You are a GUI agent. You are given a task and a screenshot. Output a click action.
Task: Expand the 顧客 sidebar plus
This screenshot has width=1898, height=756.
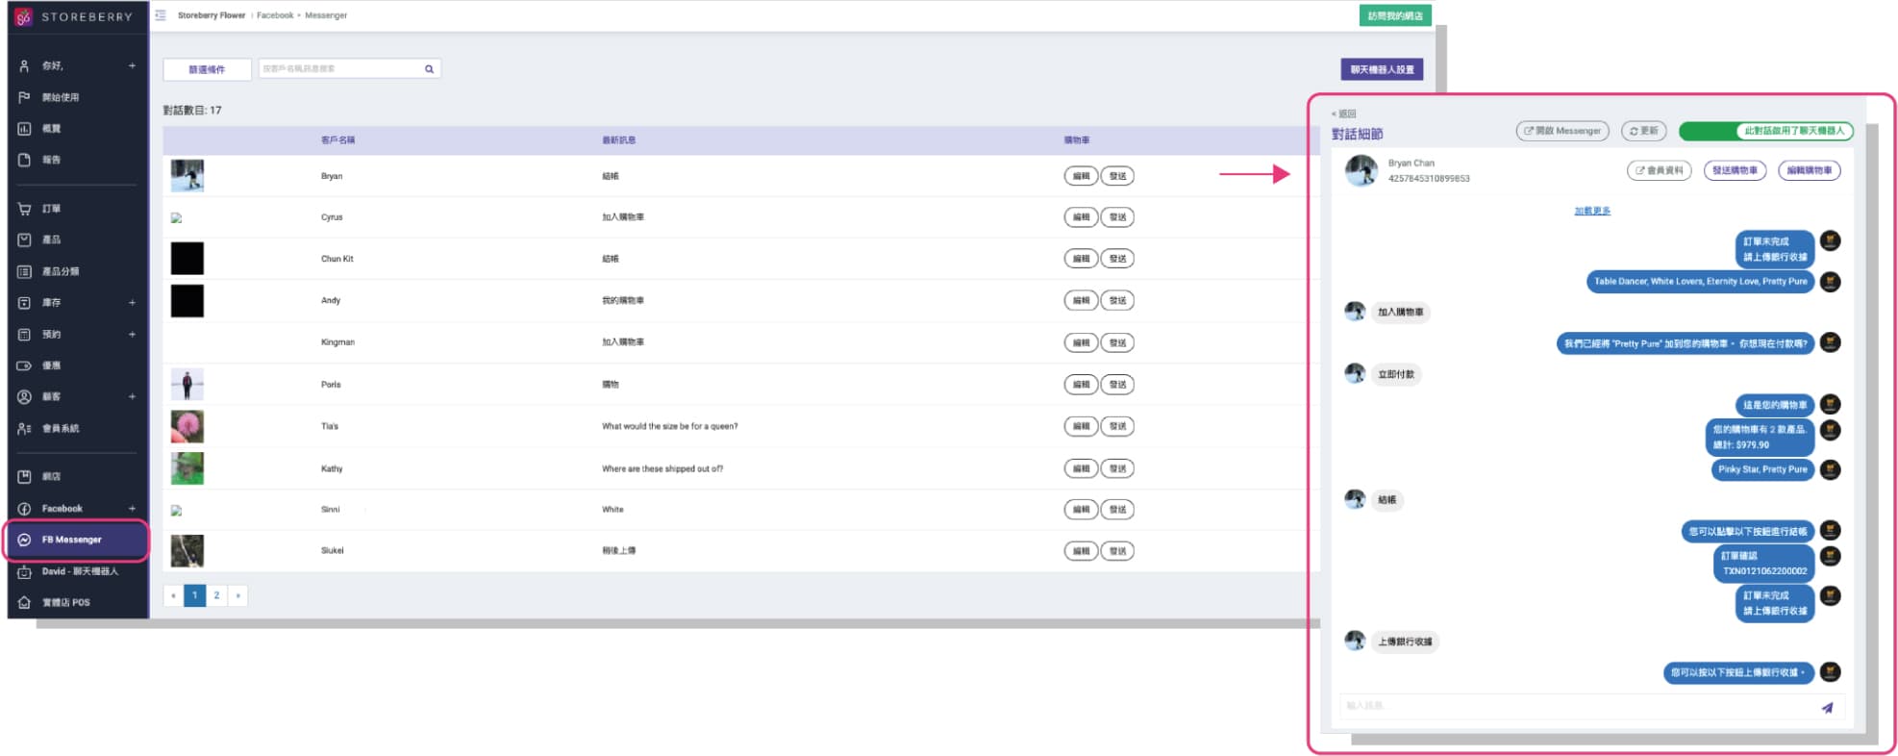pyautogui.click(x=132, y=396)
